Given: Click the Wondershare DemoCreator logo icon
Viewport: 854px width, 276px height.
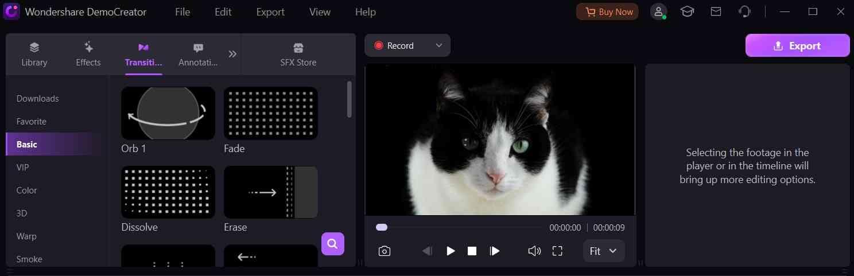Looking at the screenshot, I should click(x=12, y=11).
